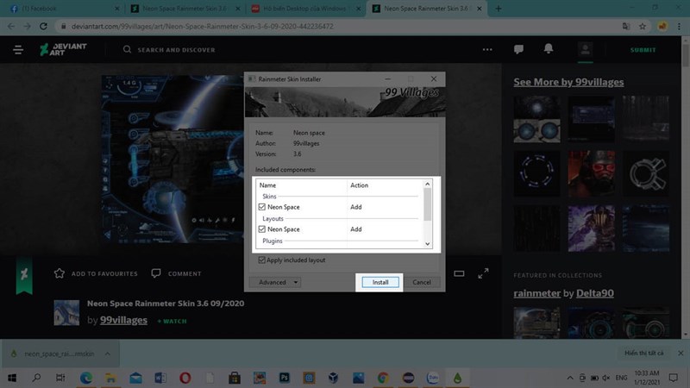Click the search magnifier icon on DeviantArt
Image resolution: width=690 pixels, height=388 pixels.
point(127,49)
